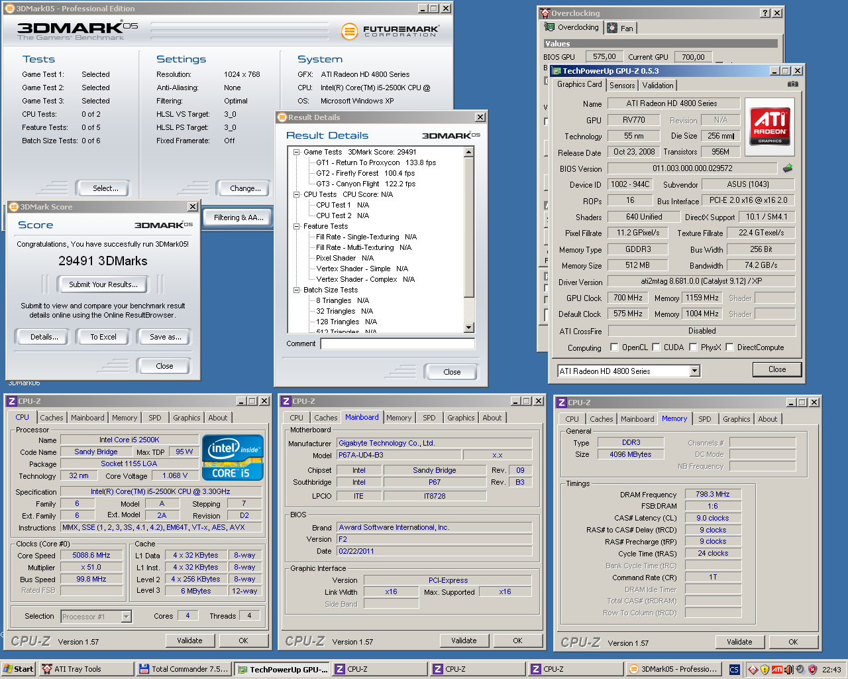Image resolution: width=848 pixels, height=679 pixels.
Task: Click the BIOS save chip icon in GPU-Z
Action: 788,168
